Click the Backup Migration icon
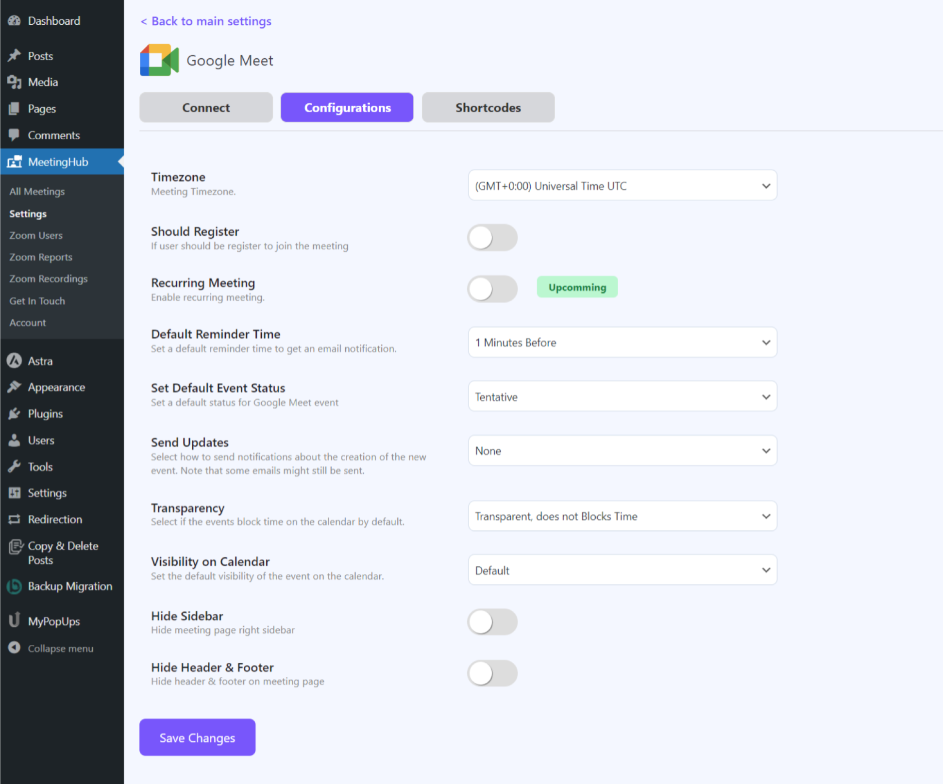 [x=15, y=586]
